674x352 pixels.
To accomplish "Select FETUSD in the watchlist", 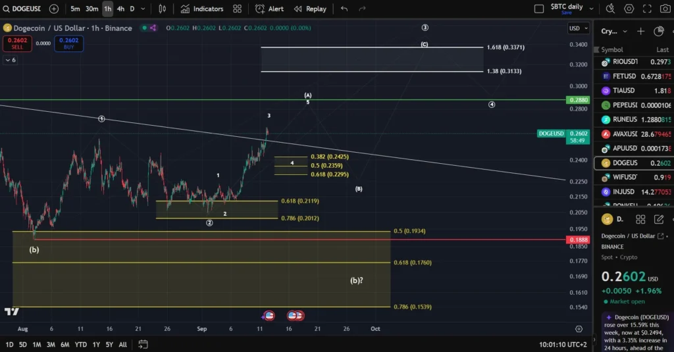I will tap(634, 76).
